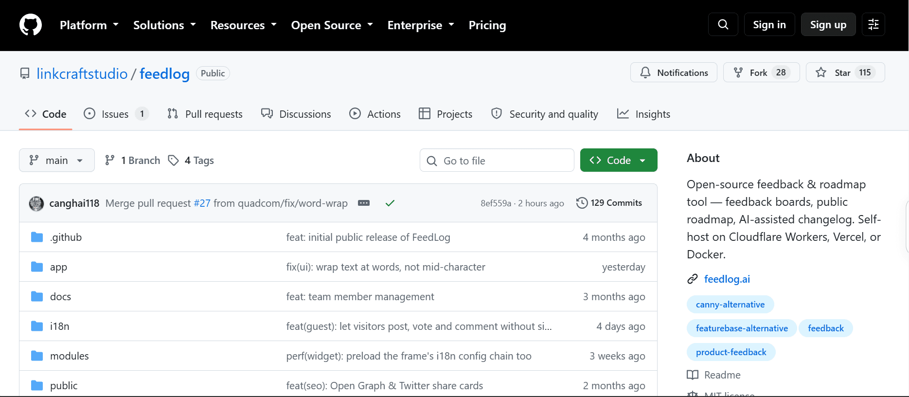The width and height of the screenshot is (909, 397).
Task: Open the appearance settings sliders icon
Action: pyautogui.click(x=873, y=24)
